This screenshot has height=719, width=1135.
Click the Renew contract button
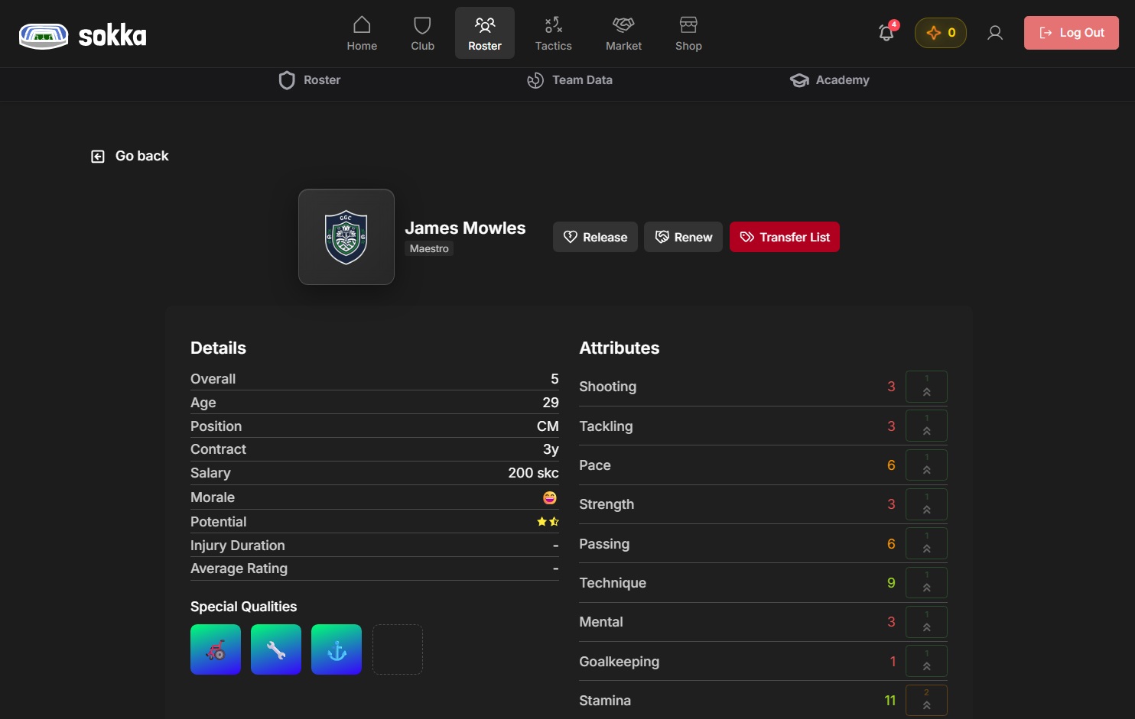(x=683, y=237)
